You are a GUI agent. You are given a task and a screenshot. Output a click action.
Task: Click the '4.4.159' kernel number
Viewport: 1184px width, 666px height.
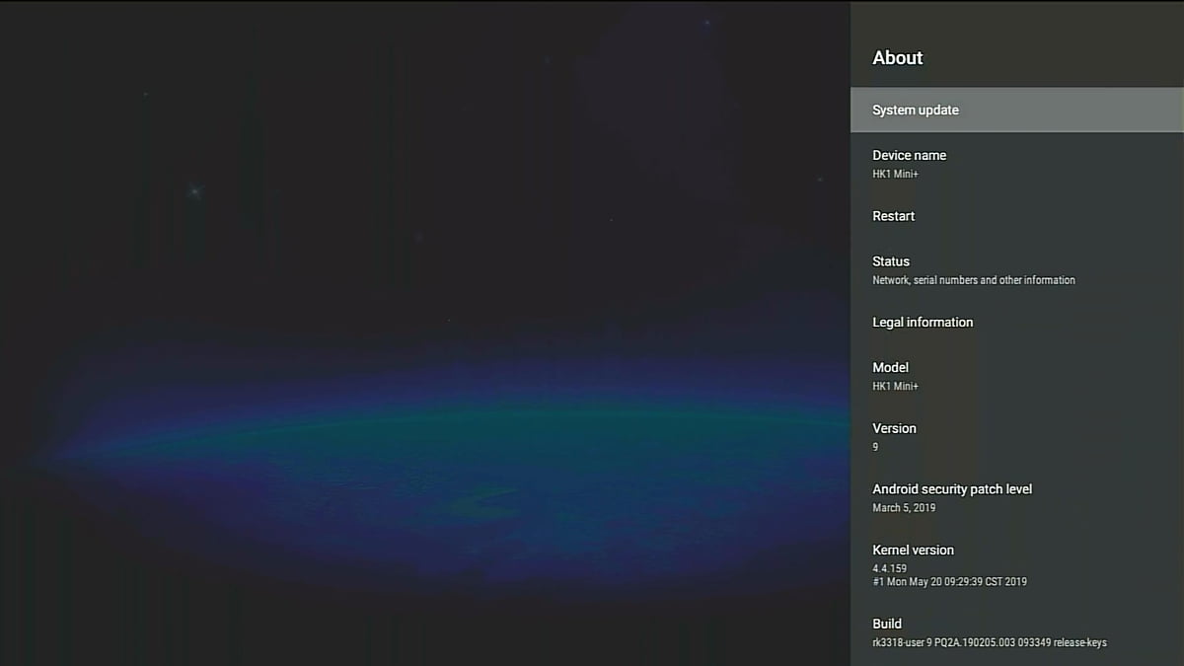890,569
